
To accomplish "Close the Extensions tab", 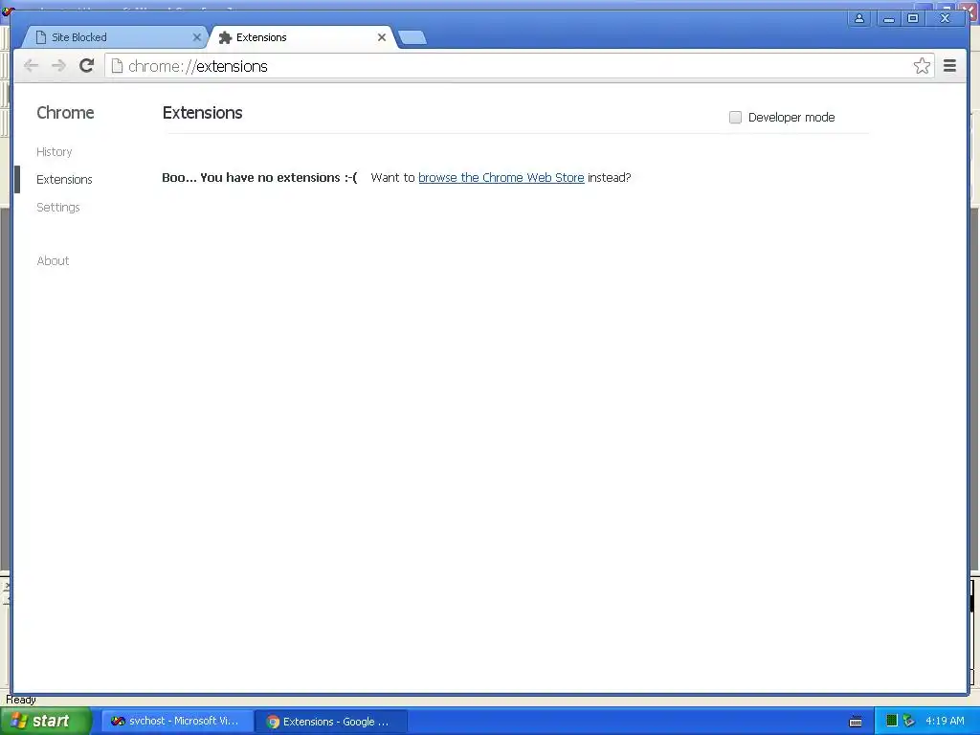I will [381, 37].
